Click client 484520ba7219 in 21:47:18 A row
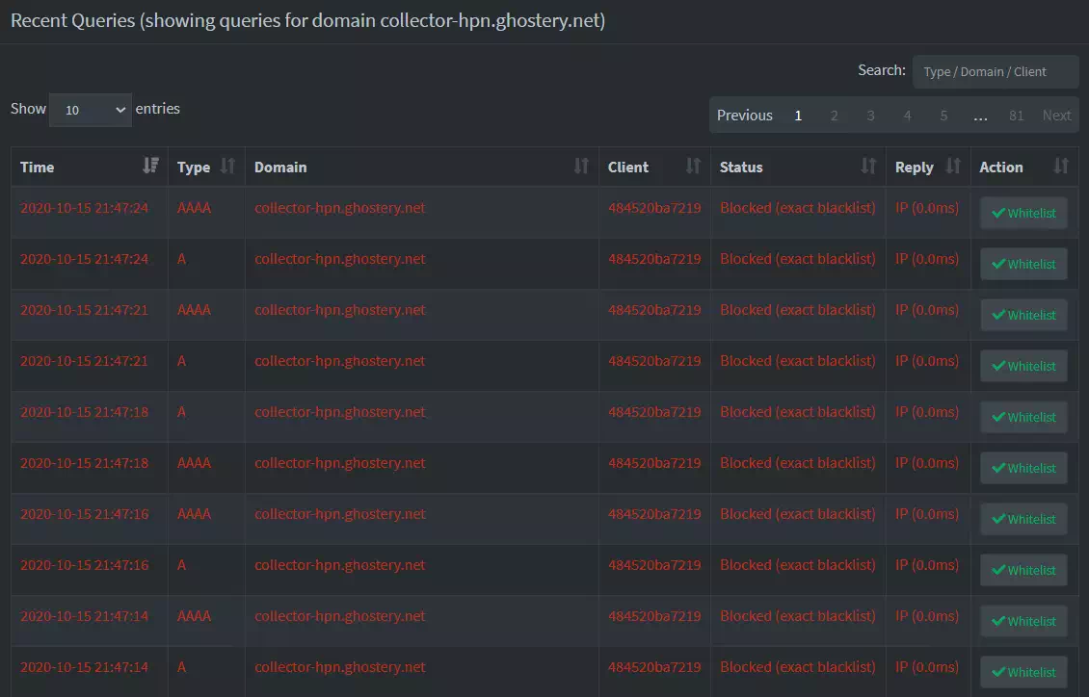1089x697 pixels. 654,412
